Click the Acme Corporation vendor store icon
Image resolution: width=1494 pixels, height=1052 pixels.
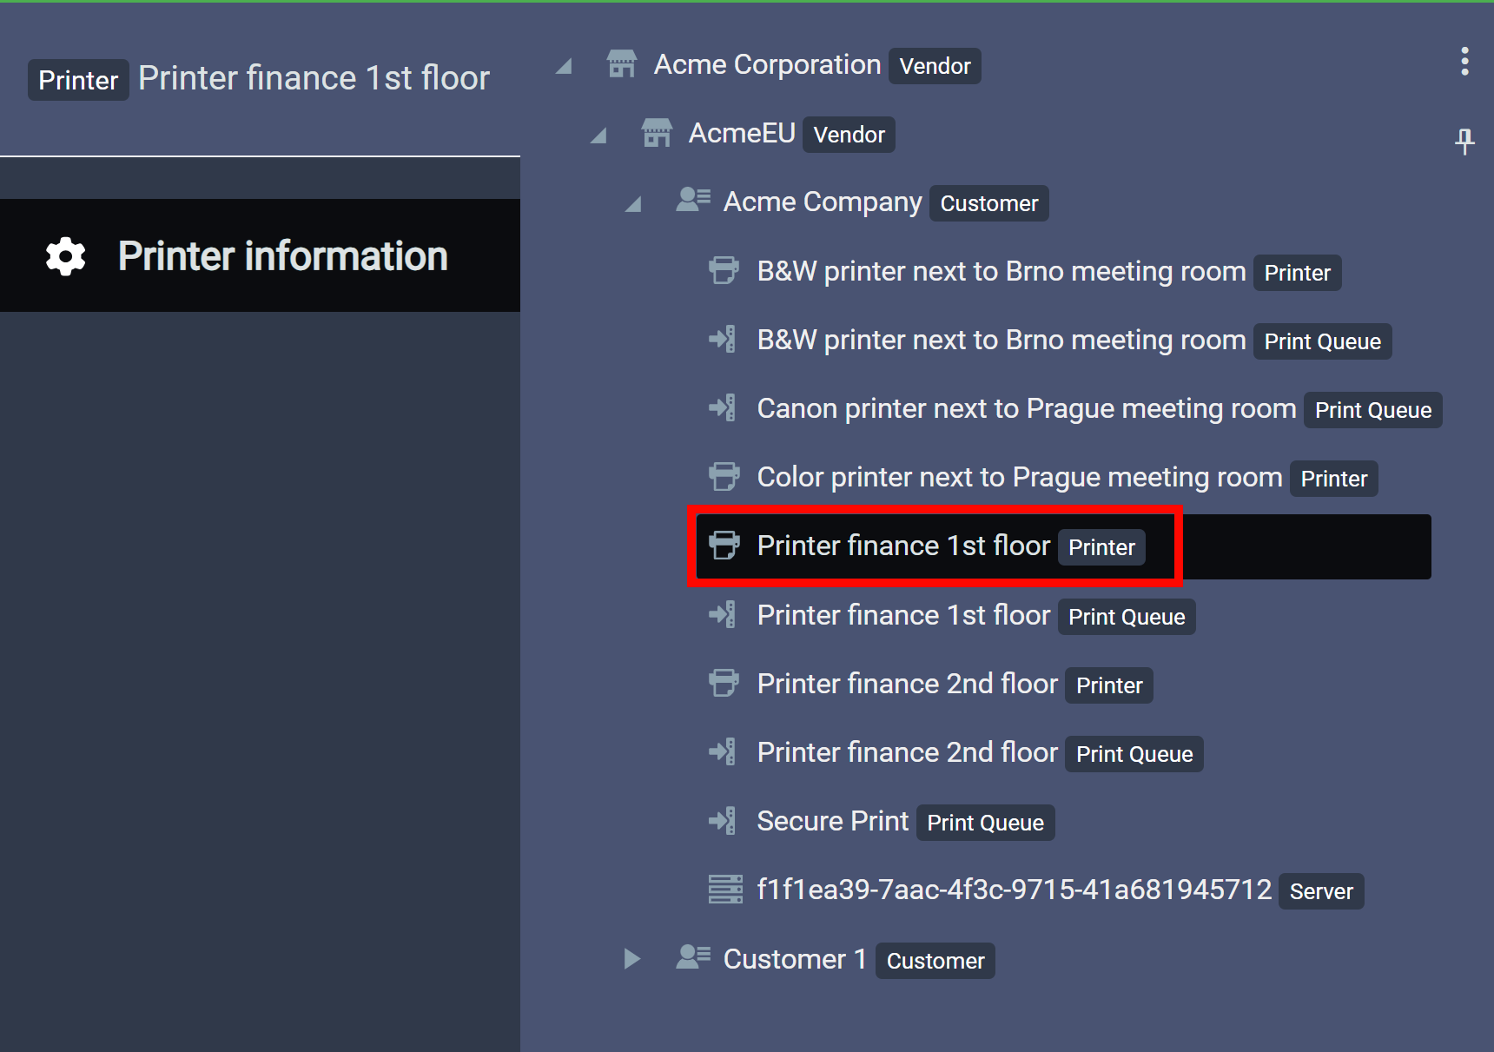tap(622, 64)
